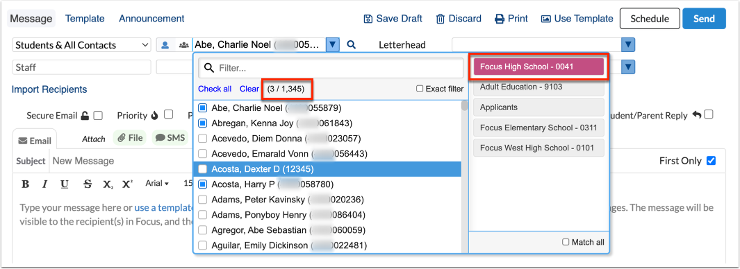Screen dimensions: 740x269
Task: Open the Arial font dropdown
Action: (157, 184)
